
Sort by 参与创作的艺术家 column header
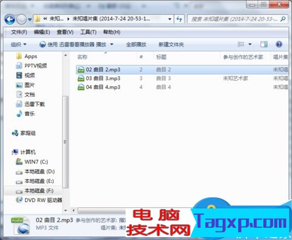(x=243, y=57)
